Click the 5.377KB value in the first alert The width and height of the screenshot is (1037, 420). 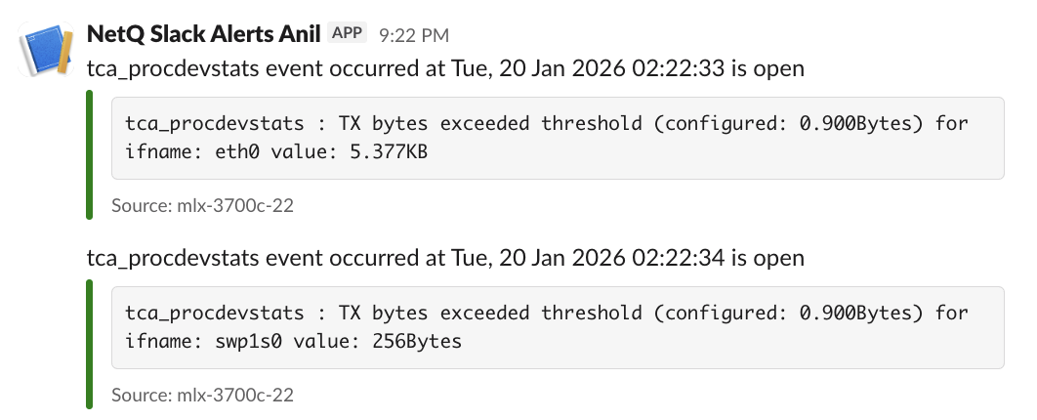pyautogui.click(x=389, y=152)
